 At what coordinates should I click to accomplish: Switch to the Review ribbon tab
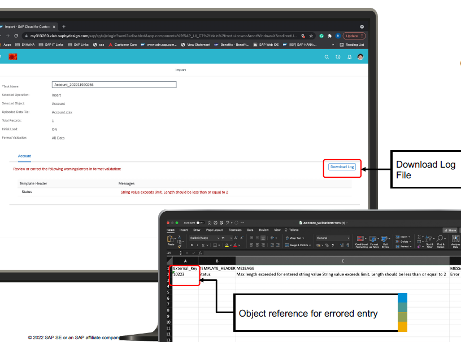coord(264,230)
